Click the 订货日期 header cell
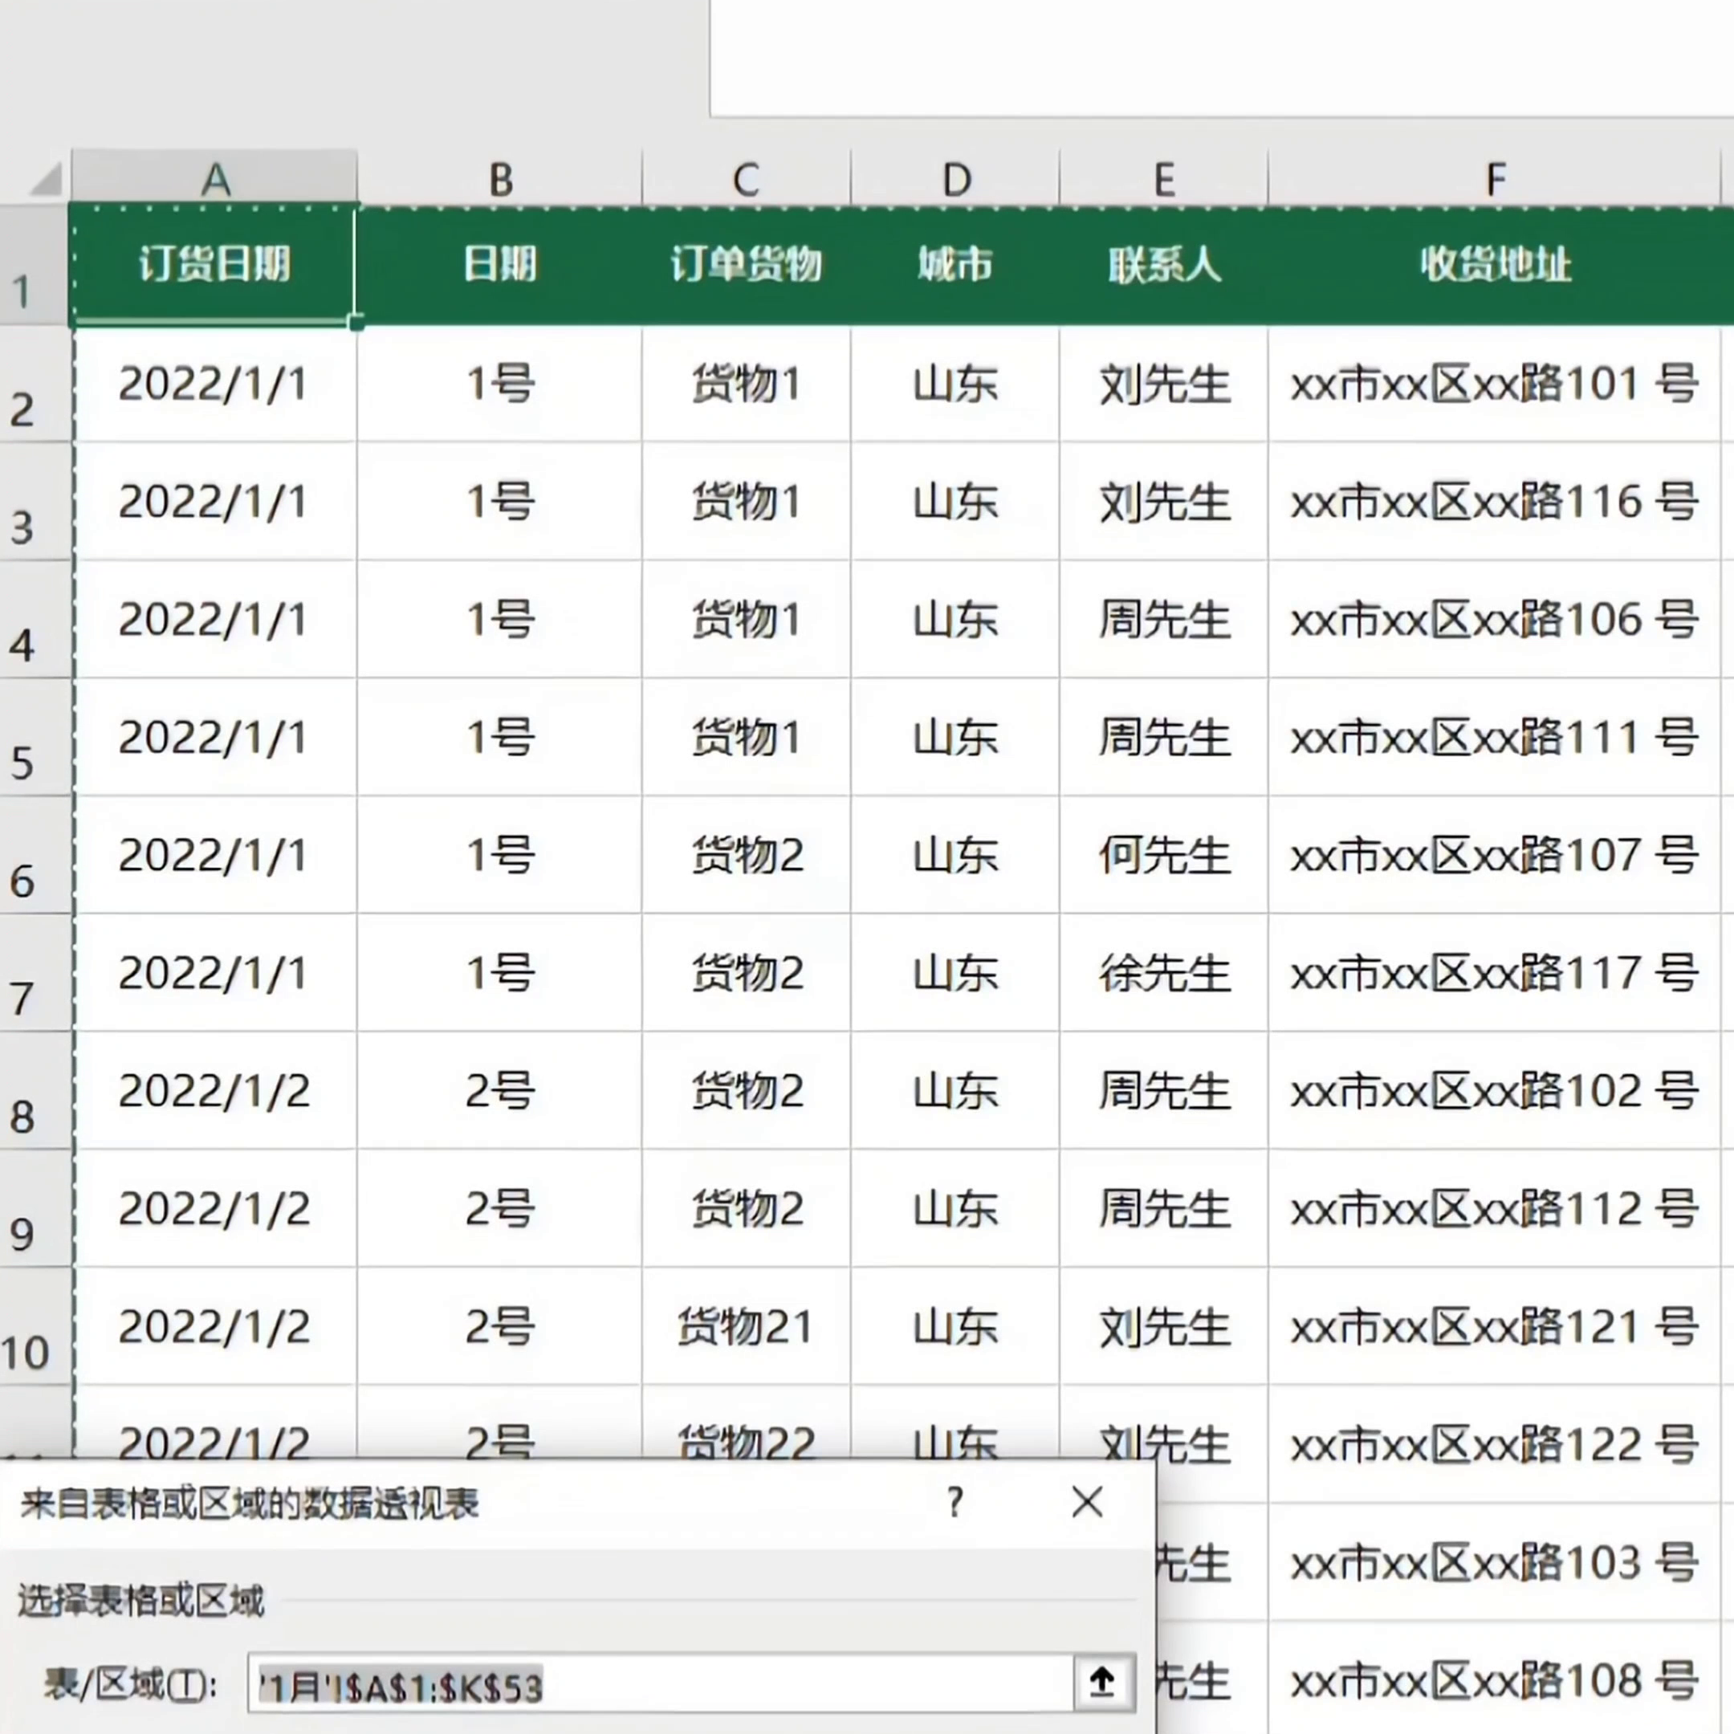This screenshot has width=1734, height=1734. pyautogui.click(x=214, y=264)
